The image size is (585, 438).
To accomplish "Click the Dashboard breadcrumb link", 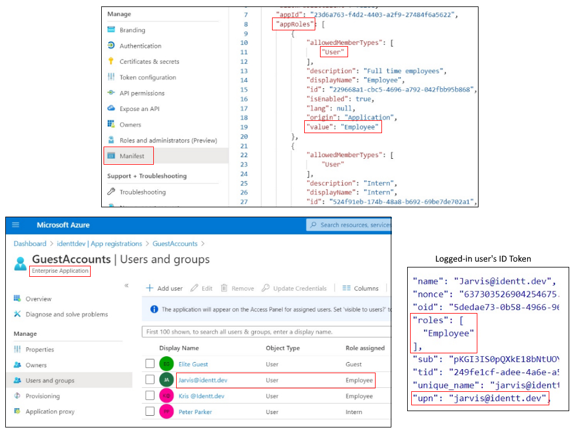I will tap(30, 244).
